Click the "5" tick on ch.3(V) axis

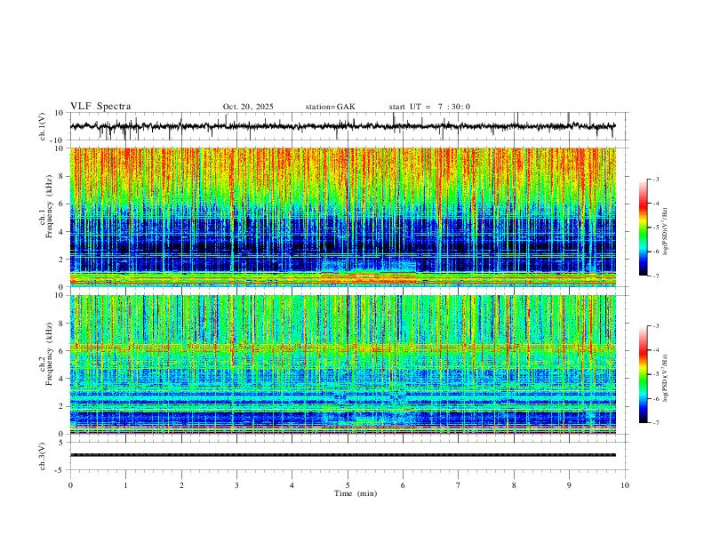62,442
